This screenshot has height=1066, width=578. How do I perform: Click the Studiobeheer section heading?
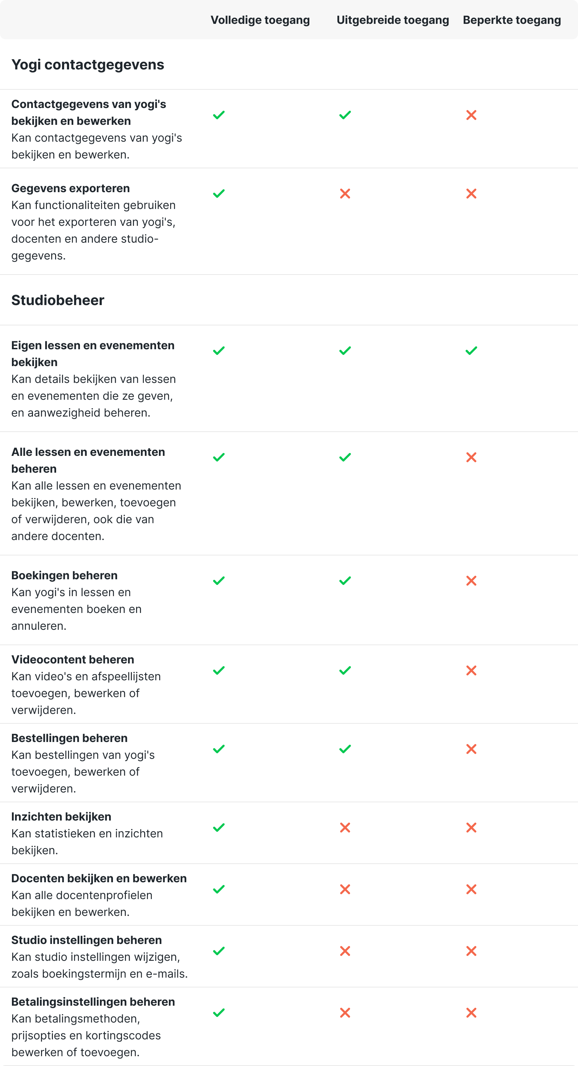[x=58, y=301]
